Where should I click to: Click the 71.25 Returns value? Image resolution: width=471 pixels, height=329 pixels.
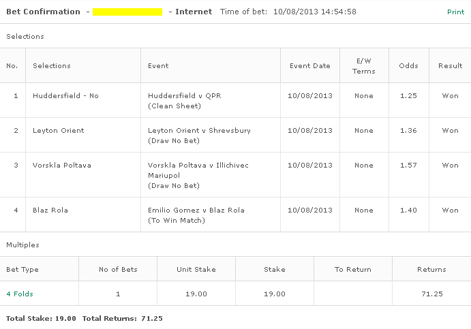pyautogui.click(x=432, y=294)
